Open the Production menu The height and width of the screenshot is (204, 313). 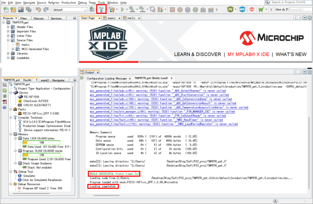(x=69, y=2)
